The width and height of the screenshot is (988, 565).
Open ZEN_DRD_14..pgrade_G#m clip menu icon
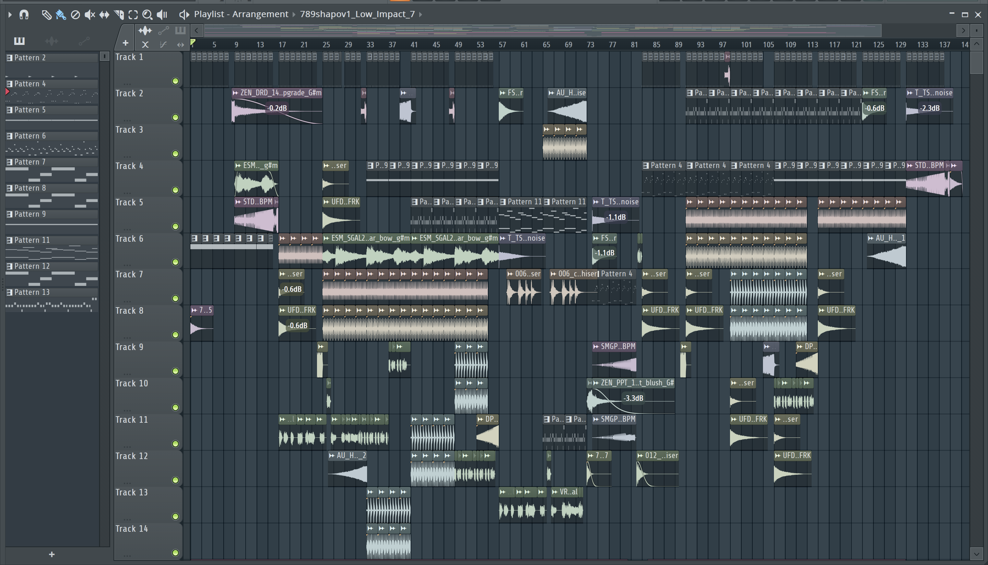[x=235, y=93]
